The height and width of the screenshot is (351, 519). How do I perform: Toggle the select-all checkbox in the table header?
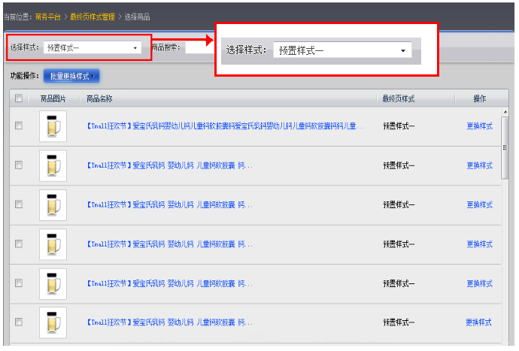(19, 98)
